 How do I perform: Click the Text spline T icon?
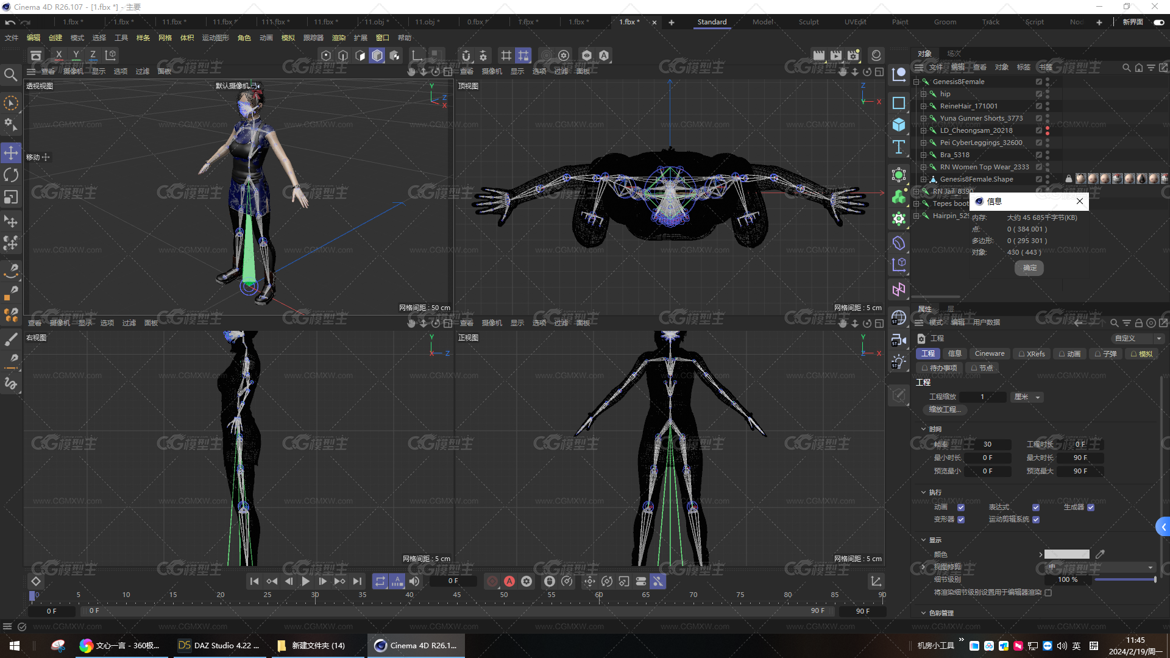coord(899,147)
